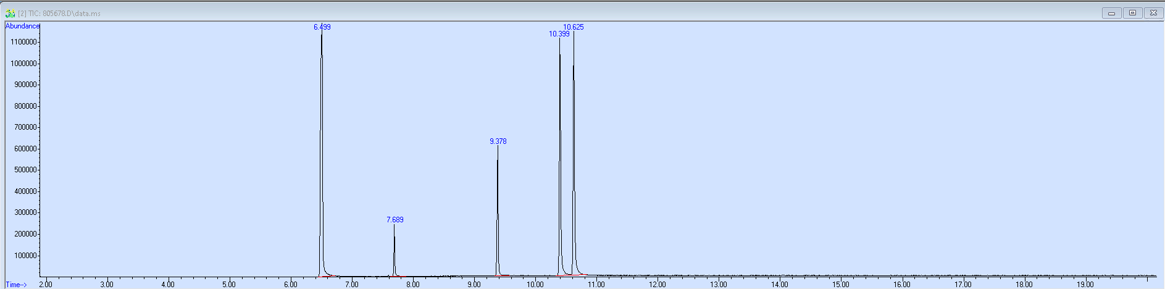Click the 1100000 abundance tick value
The width and height of the screenshot is (1165, 289).
23,42
